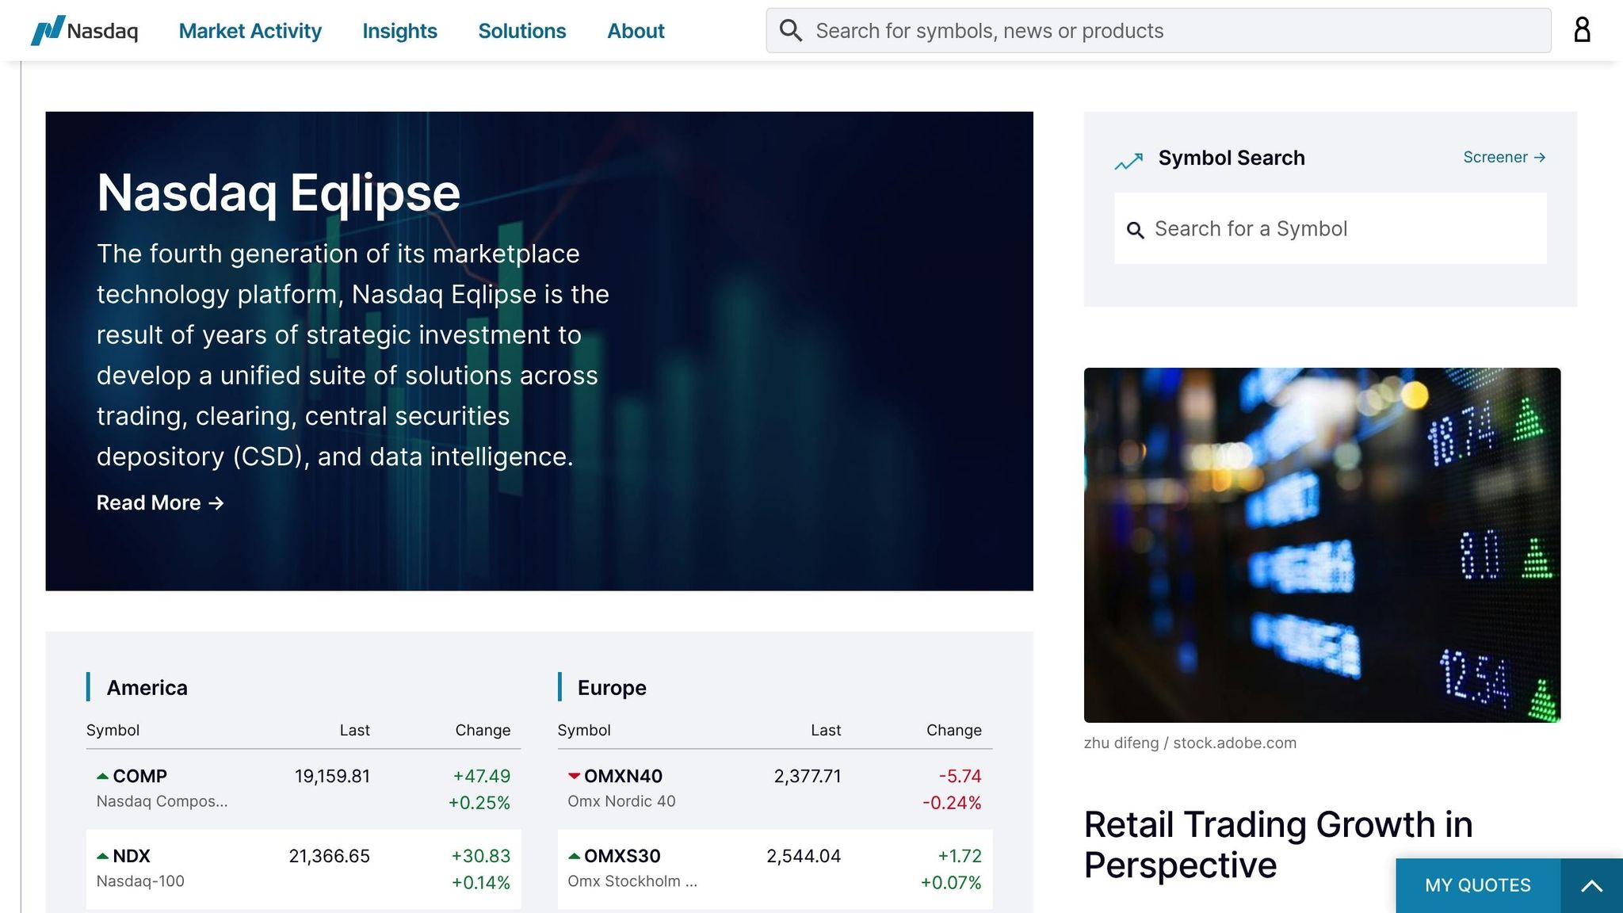Click the America section heading
This screenshot has height=913, width=1623.
[147, 687]
